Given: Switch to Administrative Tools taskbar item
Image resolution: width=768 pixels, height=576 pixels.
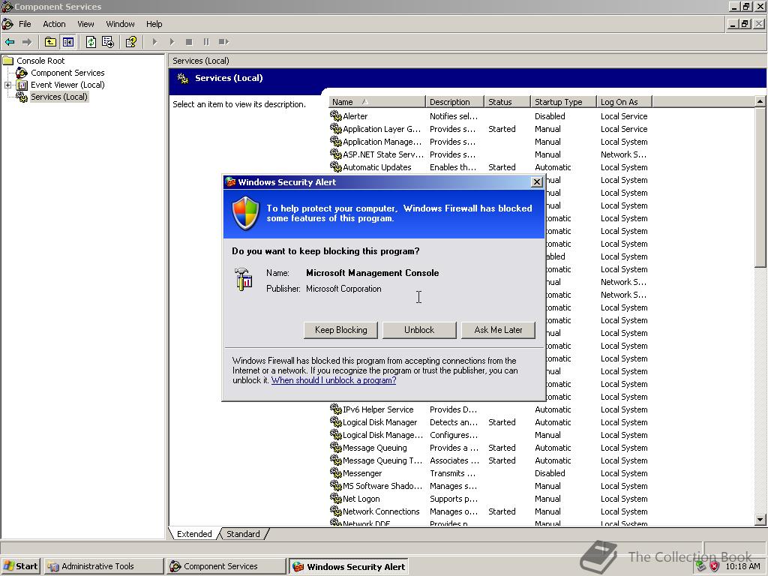Looking at the screenshot, I should [x=103, y=566].
